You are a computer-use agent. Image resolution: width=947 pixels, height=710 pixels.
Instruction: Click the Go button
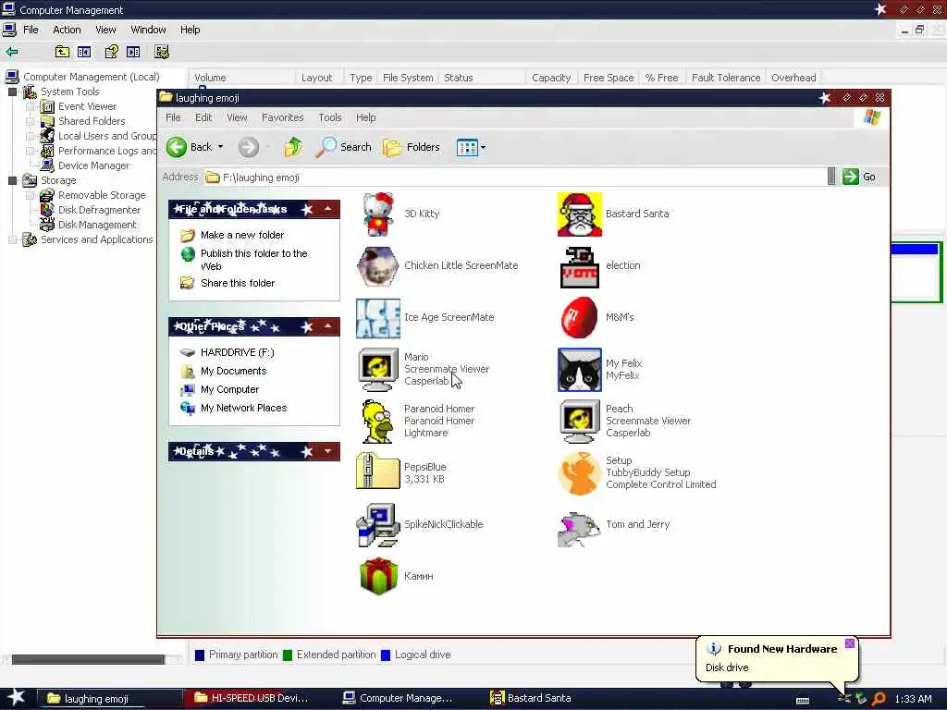tap(859, 177)
